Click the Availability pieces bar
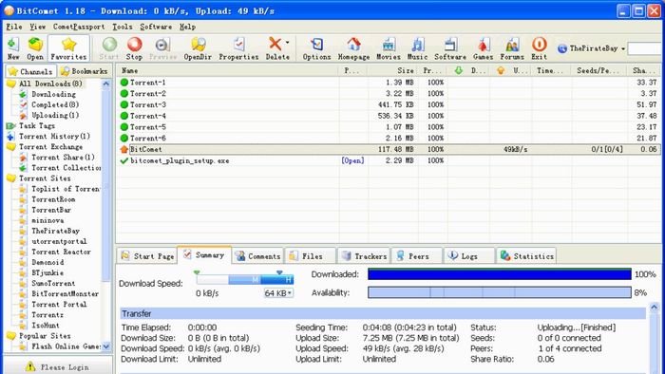 point(500,292)
